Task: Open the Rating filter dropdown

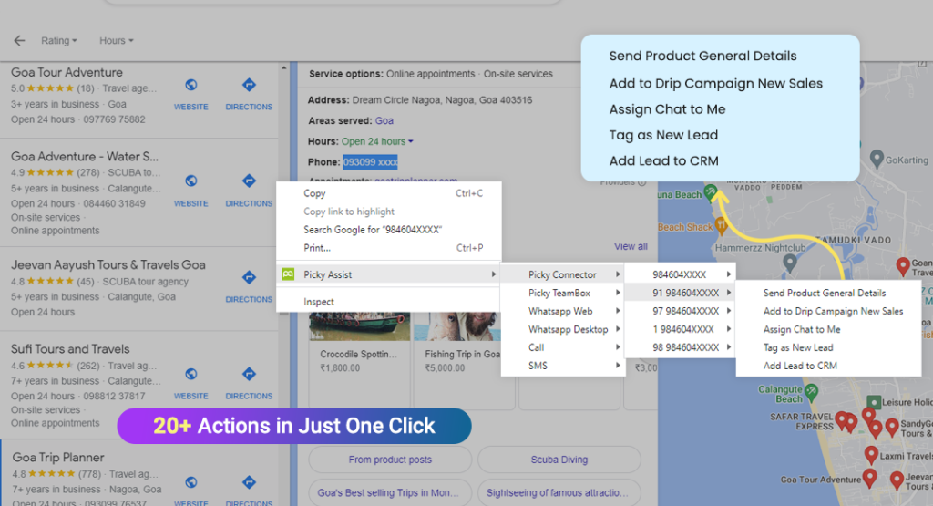Action: point(59,40)
